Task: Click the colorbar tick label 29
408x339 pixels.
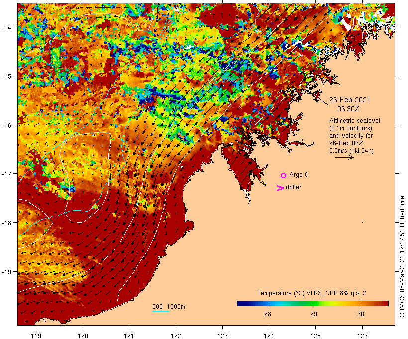Action: click(314, 314)
